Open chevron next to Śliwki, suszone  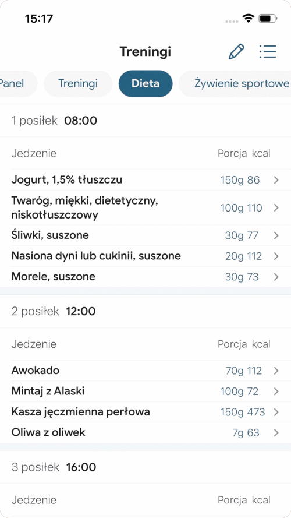pyautogui.click(x=276, y=235)
